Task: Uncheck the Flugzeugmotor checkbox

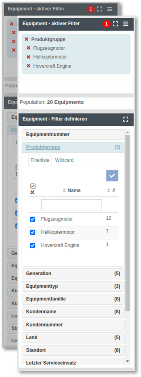Action: point(33,219)
